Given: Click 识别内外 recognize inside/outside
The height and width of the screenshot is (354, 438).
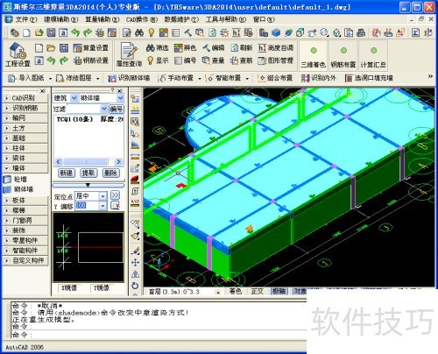Looking at the screenshot, I should pyautogui.click(x=319, y=78).
